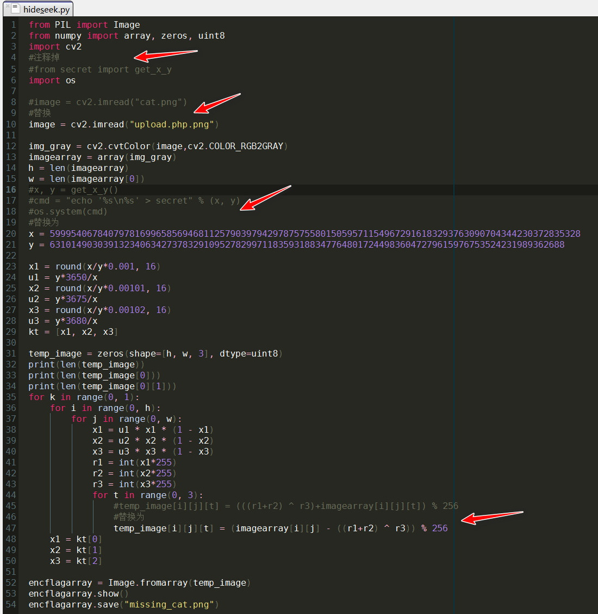Click 'h = len(imagearray)' line

(79, 168)
